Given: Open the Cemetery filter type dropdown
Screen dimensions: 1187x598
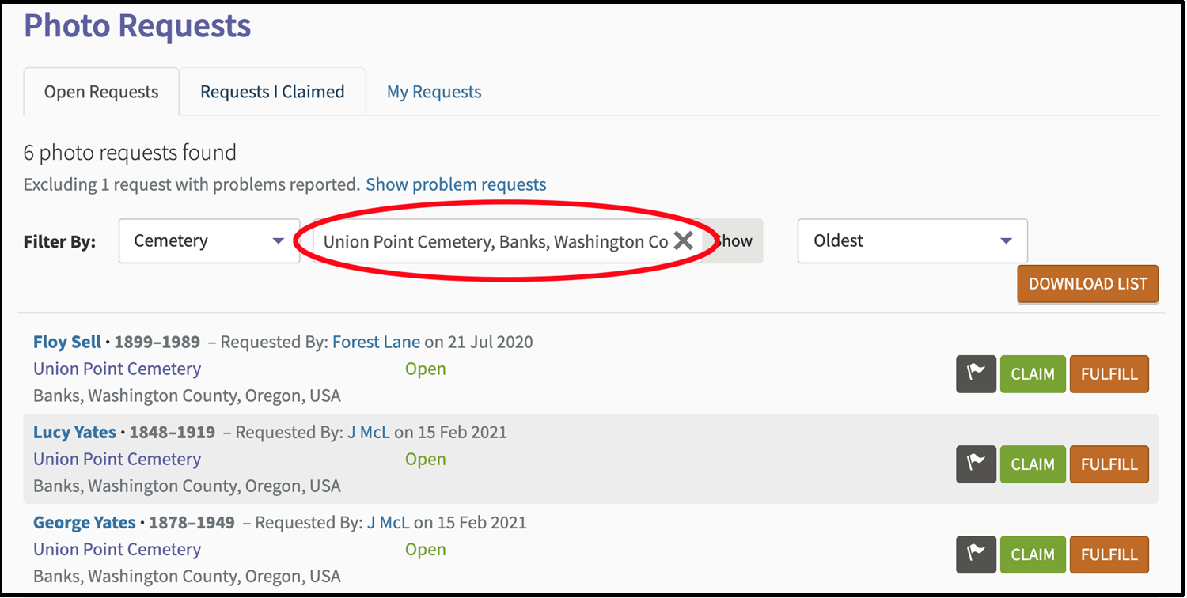Looking at the screenshot, I should coord(209,241).
